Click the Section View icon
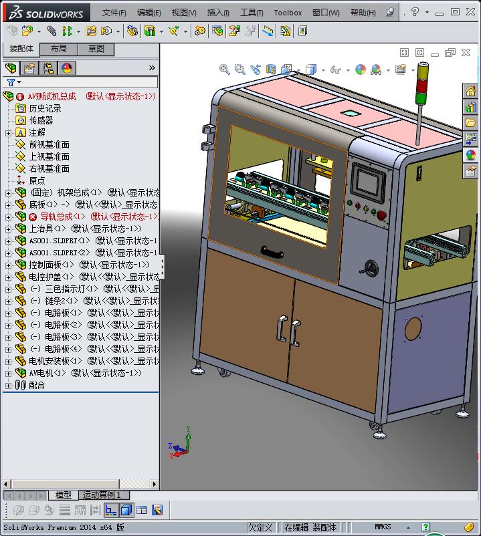Screen dimensions: 481x536 271,70
